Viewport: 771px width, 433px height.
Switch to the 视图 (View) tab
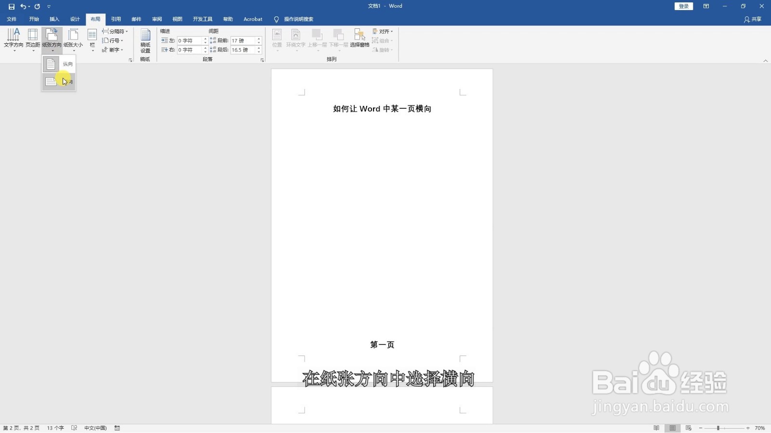pyautogui.click(x=177, y=19)
